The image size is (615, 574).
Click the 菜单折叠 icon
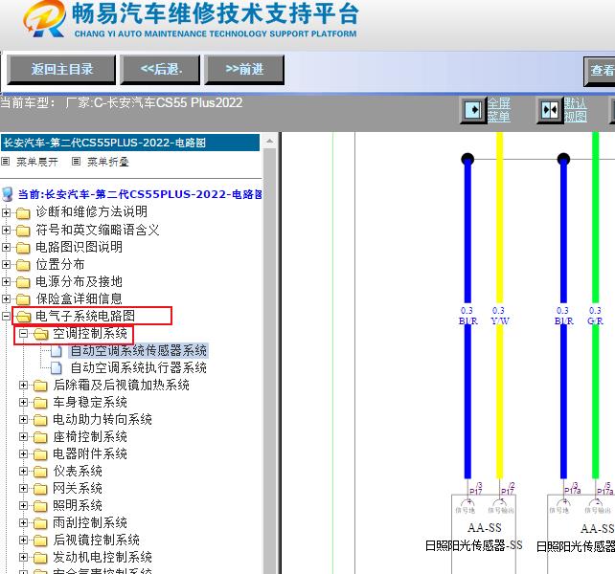click(76, 162)
